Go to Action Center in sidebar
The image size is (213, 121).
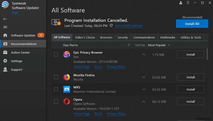pos(20,53)
